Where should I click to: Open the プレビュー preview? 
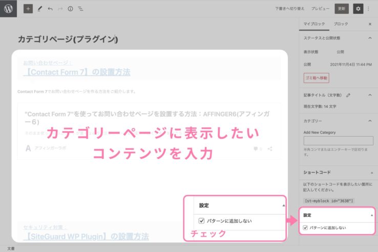320,9
